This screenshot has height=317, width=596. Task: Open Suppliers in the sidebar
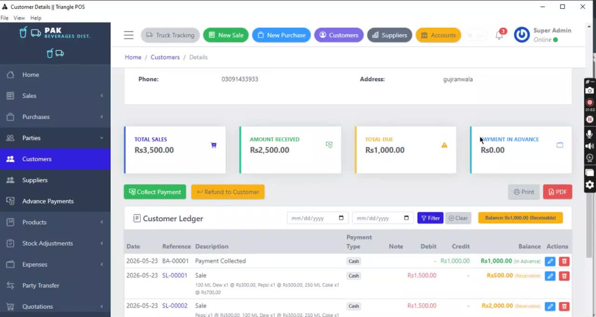click(x=55, y=180)
